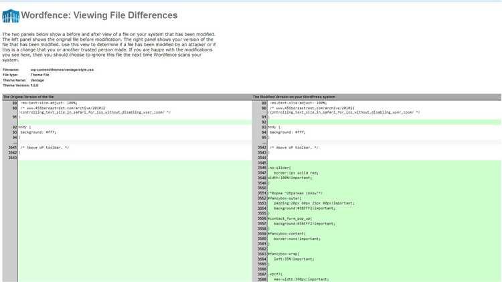
Task: Click the '.no-slider{' selector line
Action: (x=279, y=168)
